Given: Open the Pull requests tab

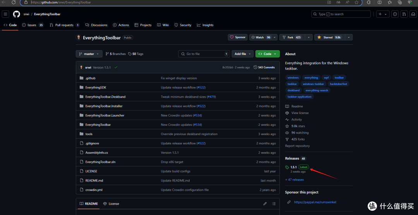Looking at the screenshot, I should (x=65, y=25).
